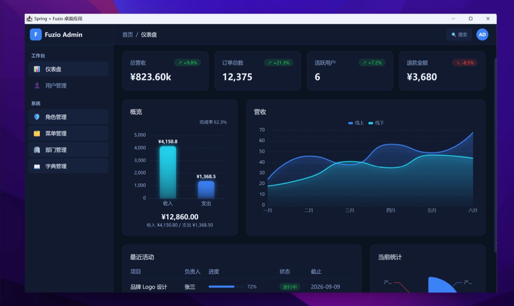Click the 进行中 status tag
This screenshot has width=514, height=306.
pyautogui.click(x=290, y=287)
